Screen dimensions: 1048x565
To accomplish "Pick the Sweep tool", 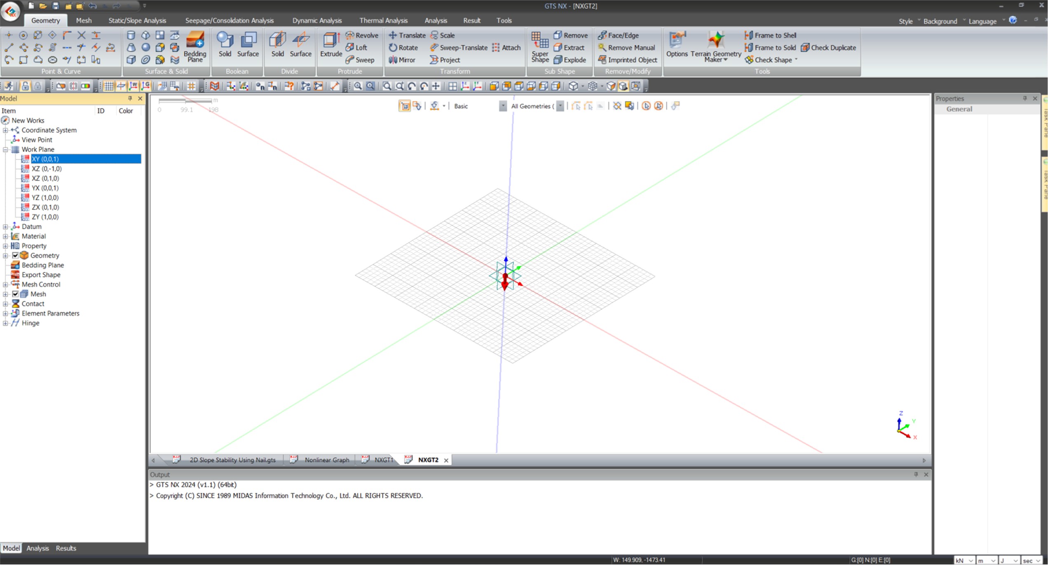I will tap(360, 60).
